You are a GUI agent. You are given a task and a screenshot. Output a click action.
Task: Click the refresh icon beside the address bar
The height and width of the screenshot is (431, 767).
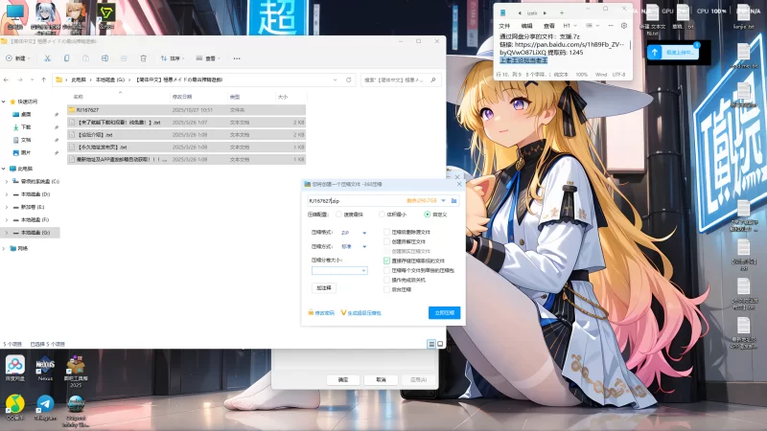(351, 79)
